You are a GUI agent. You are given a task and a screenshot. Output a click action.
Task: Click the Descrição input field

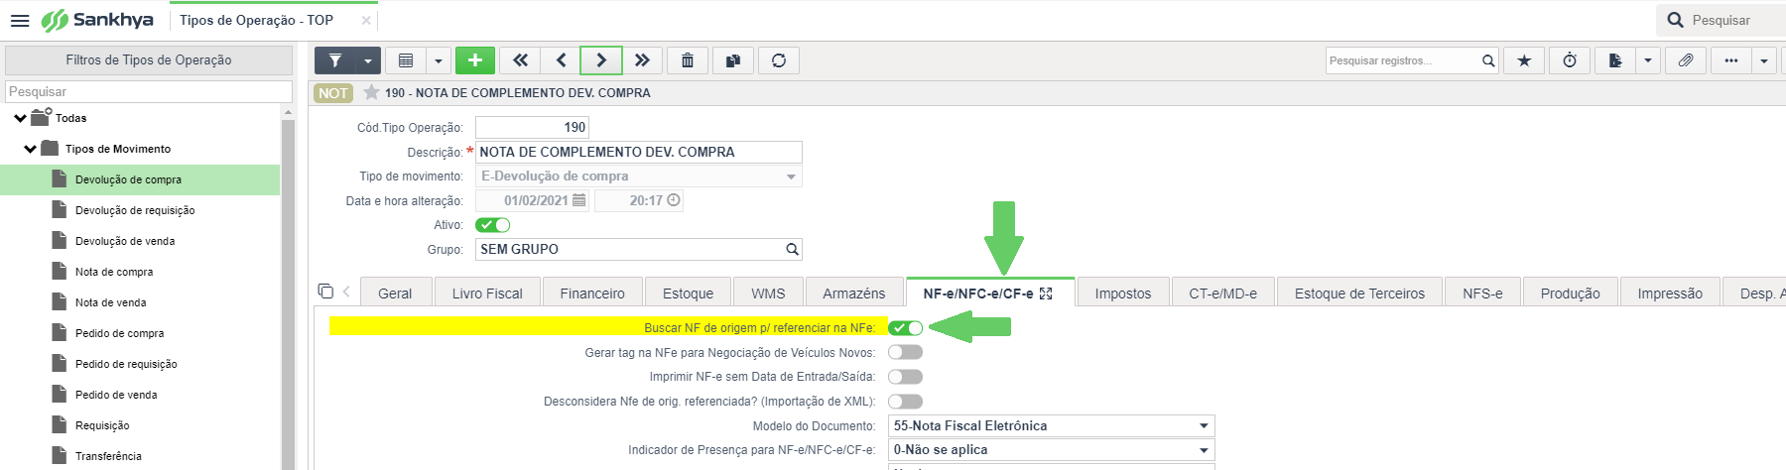click(639, 152)
